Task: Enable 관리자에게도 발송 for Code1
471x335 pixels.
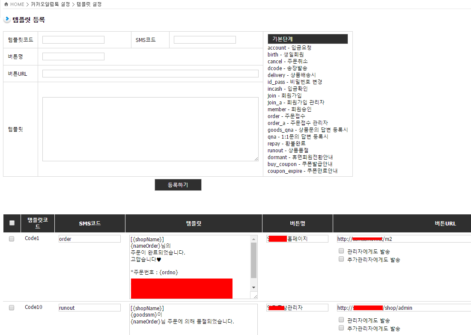Action: coord(341,251)
